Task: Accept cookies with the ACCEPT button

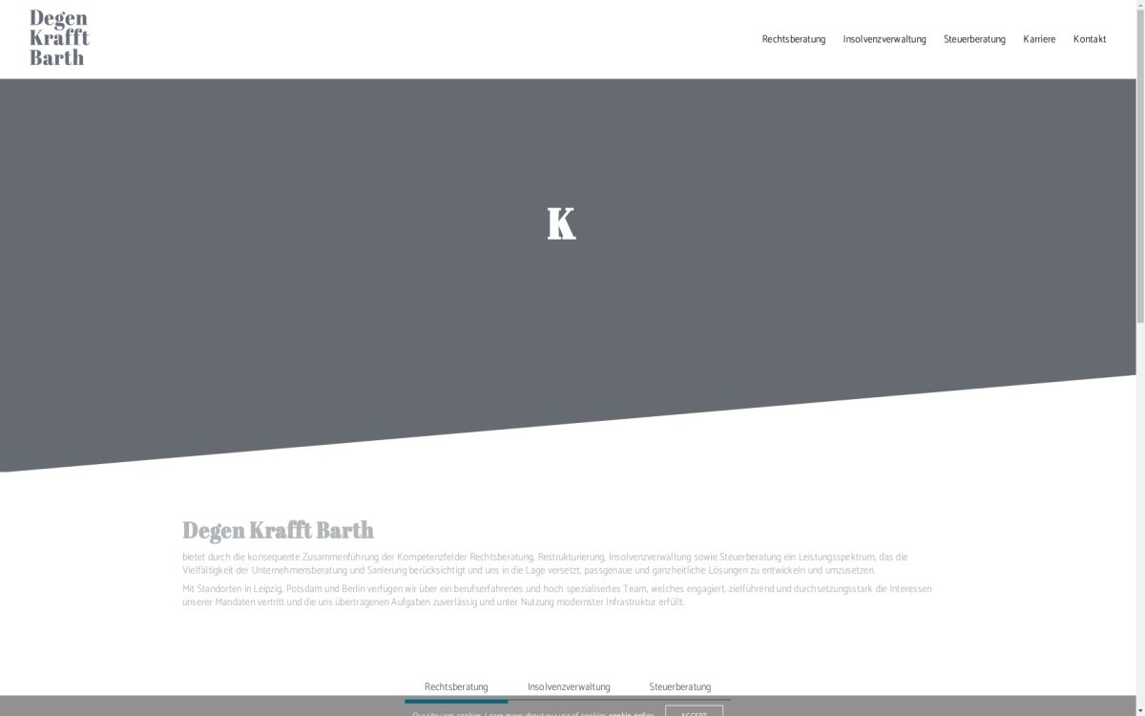Action: 694,712
